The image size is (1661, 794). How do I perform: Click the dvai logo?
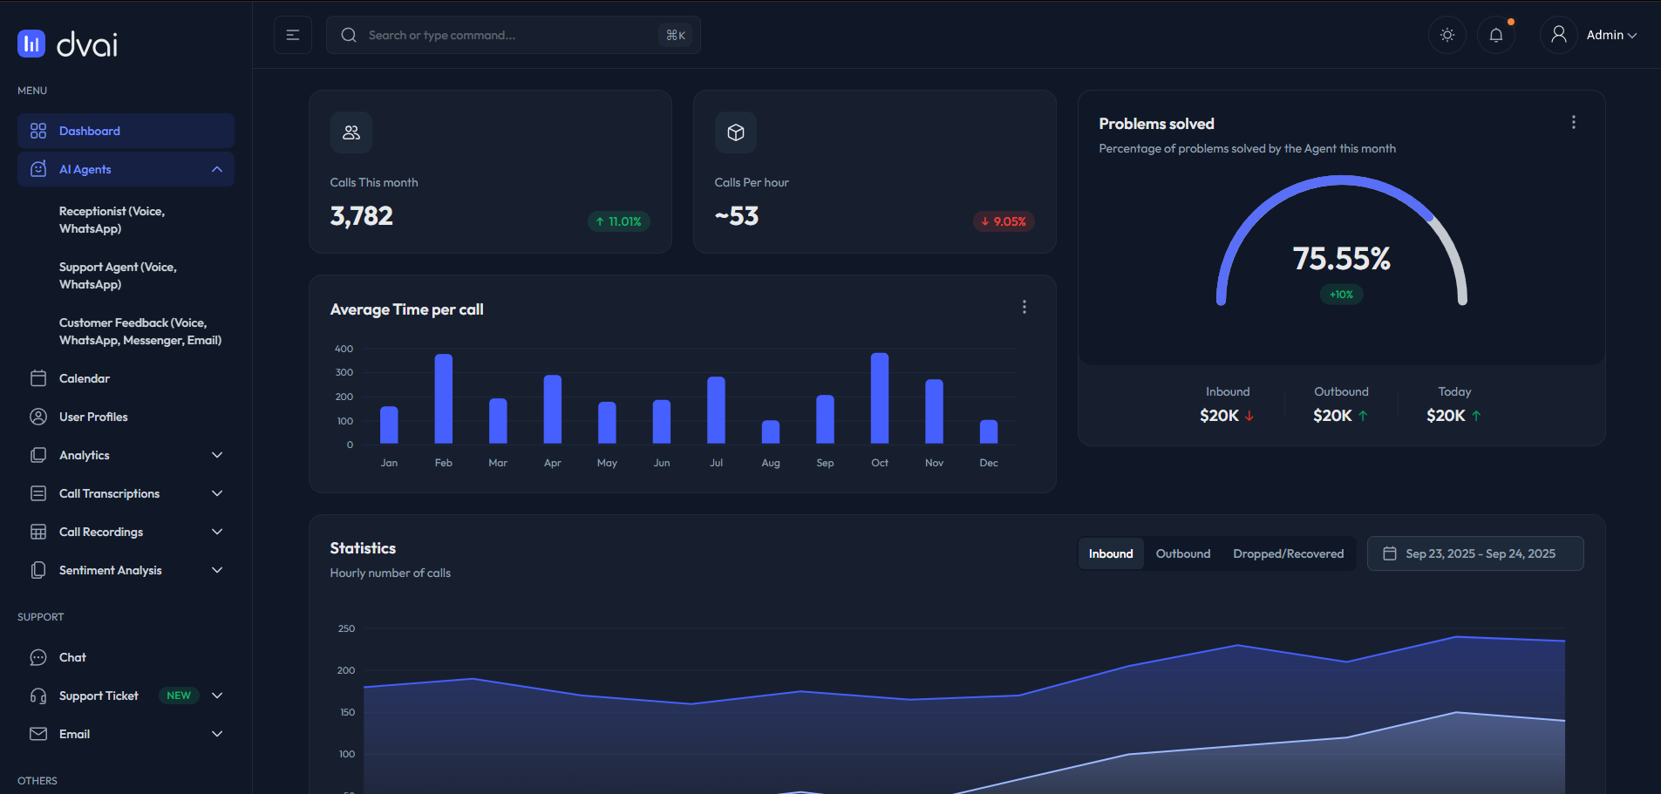coord(67,44)
